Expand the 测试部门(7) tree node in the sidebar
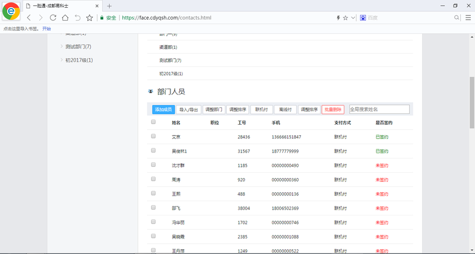475x254 pixels. [x=61, y=46]
